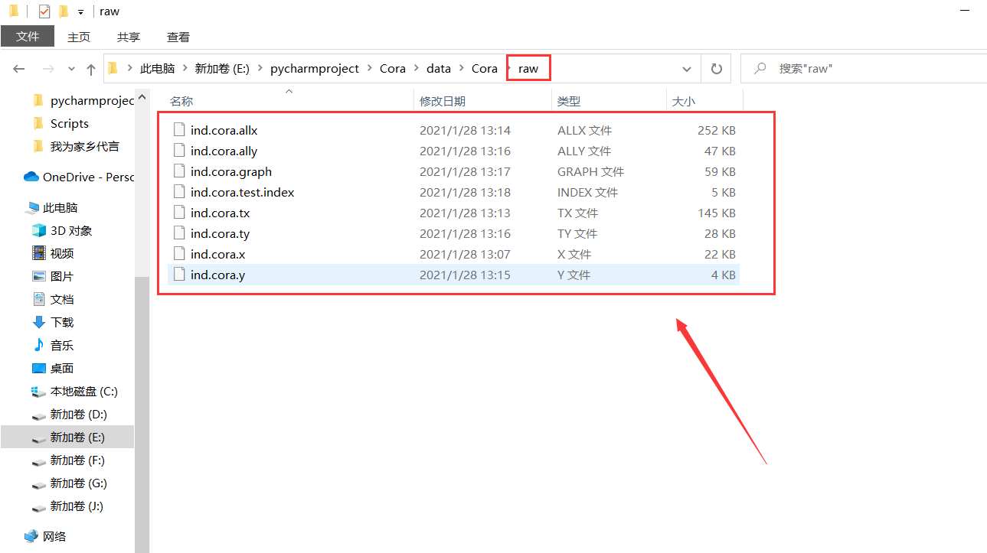
Task: Jump to data folder in the breadcrumb
Action: (439, 69)
